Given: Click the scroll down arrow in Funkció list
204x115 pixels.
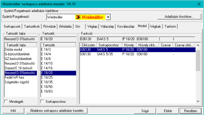Looking at the screenshot, I should [198, 101].
